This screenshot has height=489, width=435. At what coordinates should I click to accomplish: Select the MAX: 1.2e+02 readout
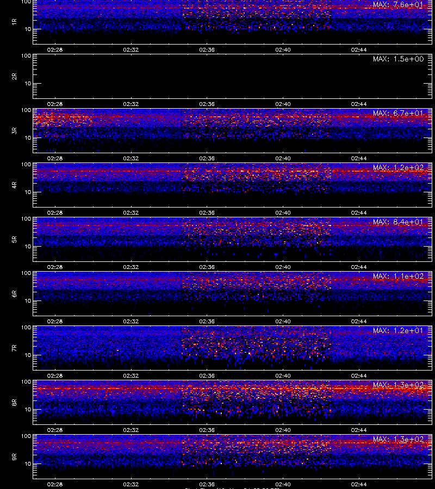[398, 167]
